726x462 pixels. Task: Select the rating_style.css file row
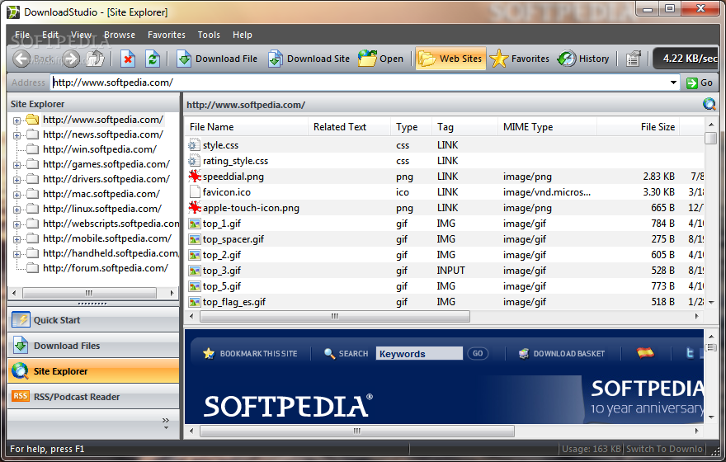[x=445, y=161]
